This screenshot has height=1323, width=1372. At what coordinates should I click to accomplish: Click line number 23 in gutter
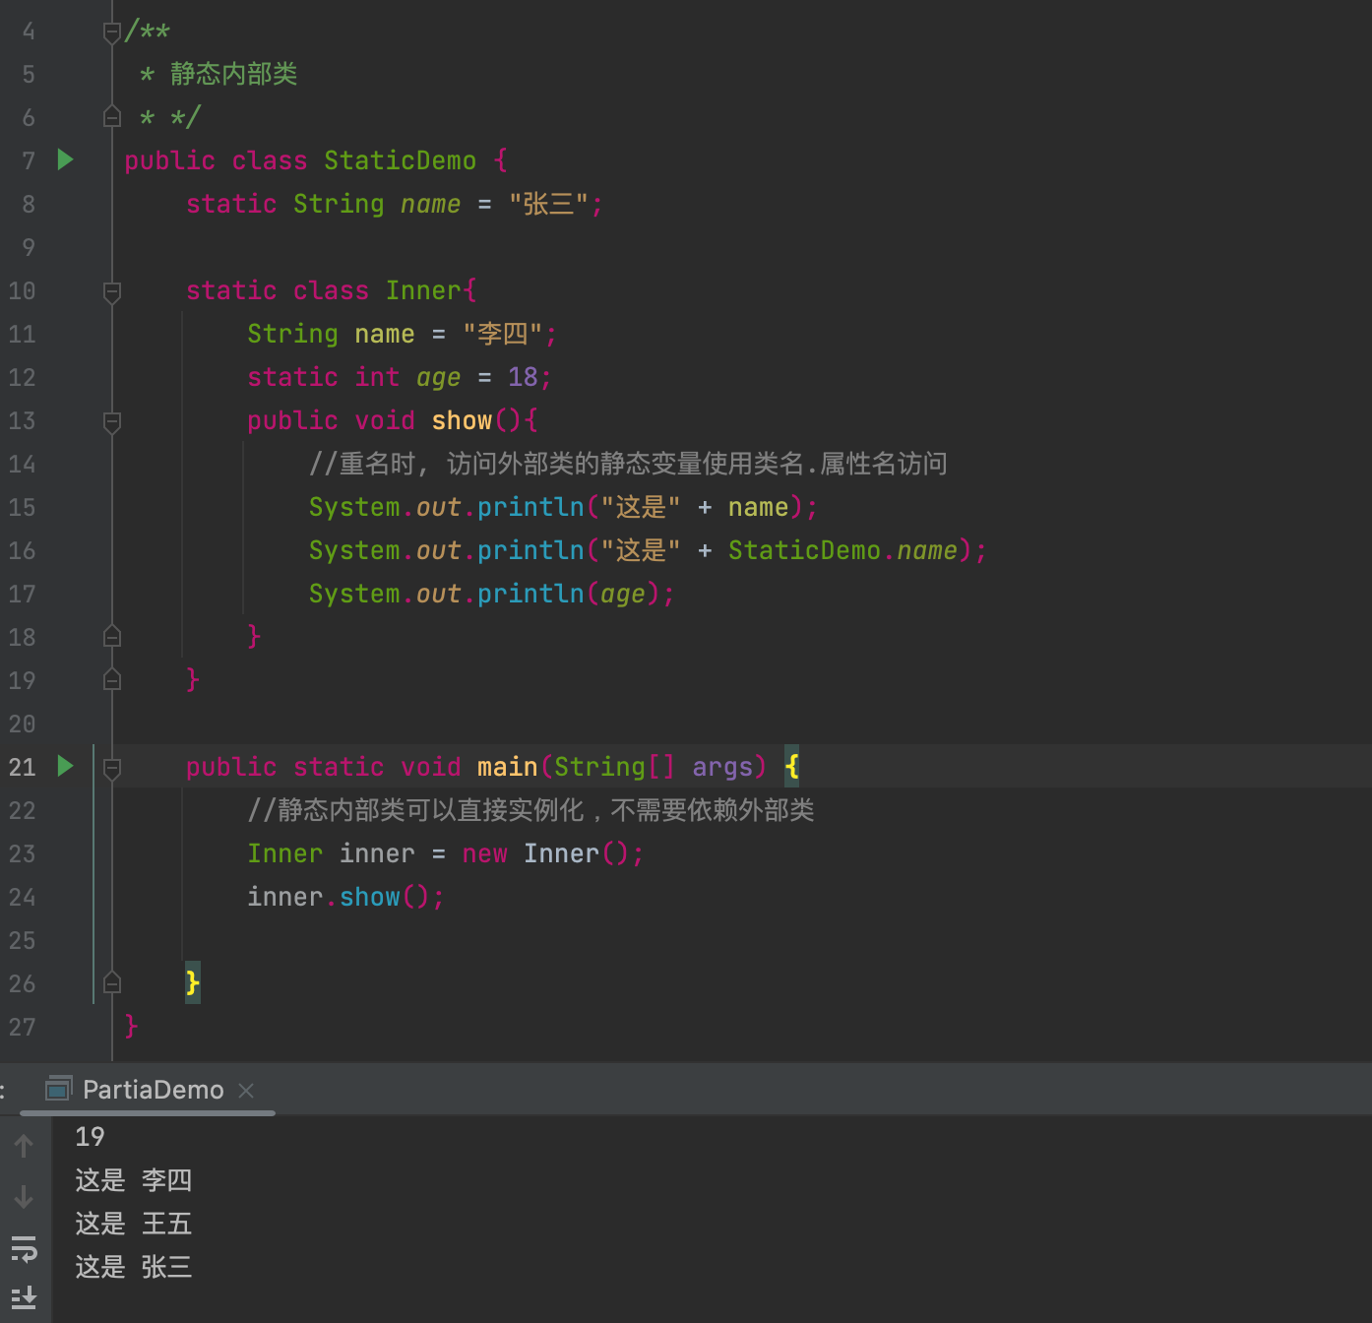[22, 853]
